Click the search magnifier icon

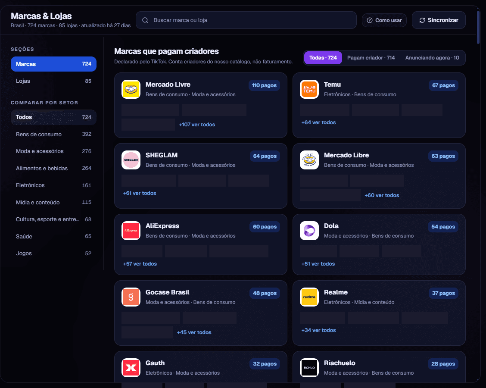point(145,20)
